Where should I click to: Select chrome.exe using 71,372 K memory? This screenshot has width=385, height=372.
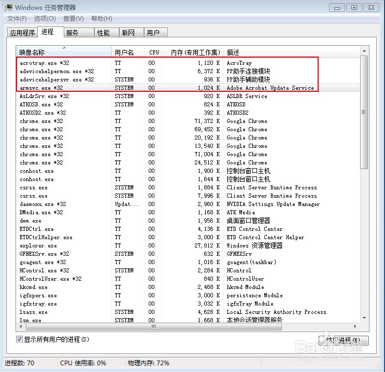pos(188,121)
